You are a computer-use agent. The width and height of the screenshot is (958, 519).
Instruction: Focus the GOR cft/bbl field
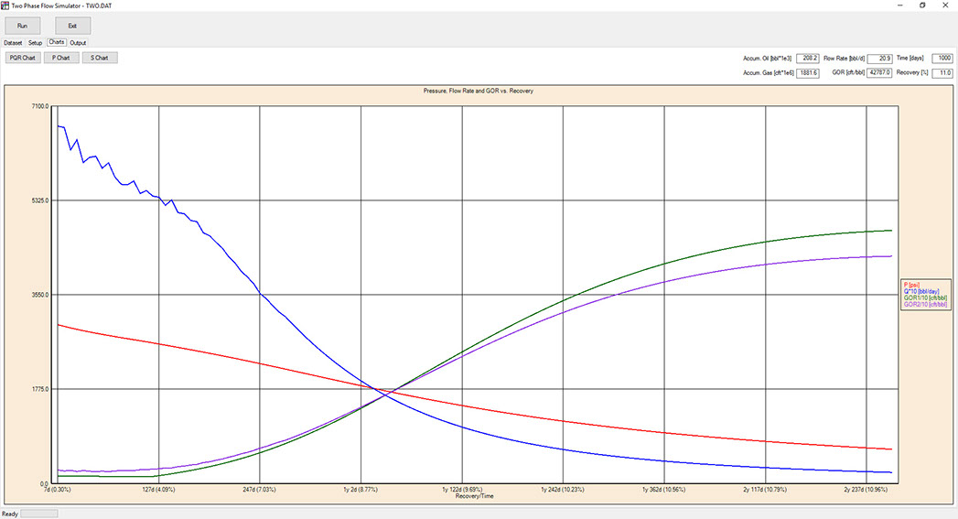[x=878, y=72]
